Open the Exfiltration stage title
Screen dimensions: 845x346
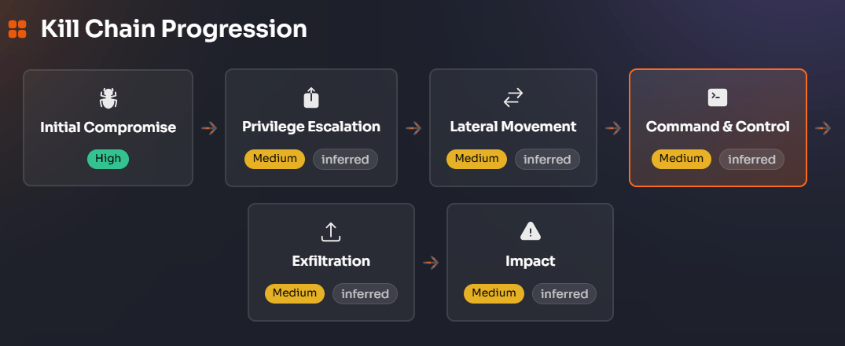pyautogui.click(x=331, y=261)
